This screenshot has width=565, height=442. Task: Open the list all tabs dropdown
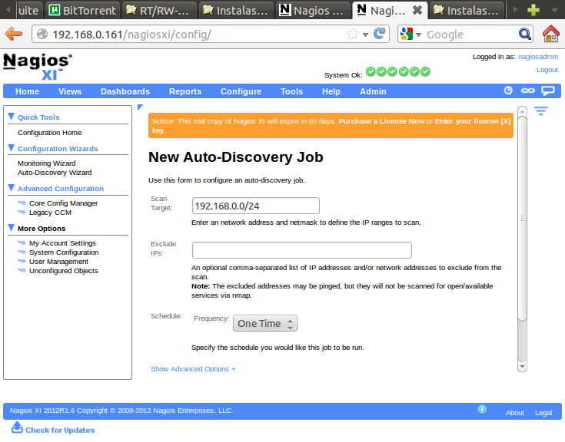click(x=554, y=10)
